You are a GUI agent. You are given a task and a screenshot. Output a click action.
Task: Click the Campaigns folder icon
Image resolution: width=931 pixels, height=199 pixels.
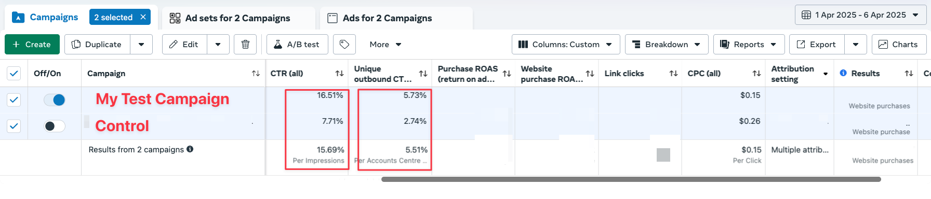coord(18,18)
